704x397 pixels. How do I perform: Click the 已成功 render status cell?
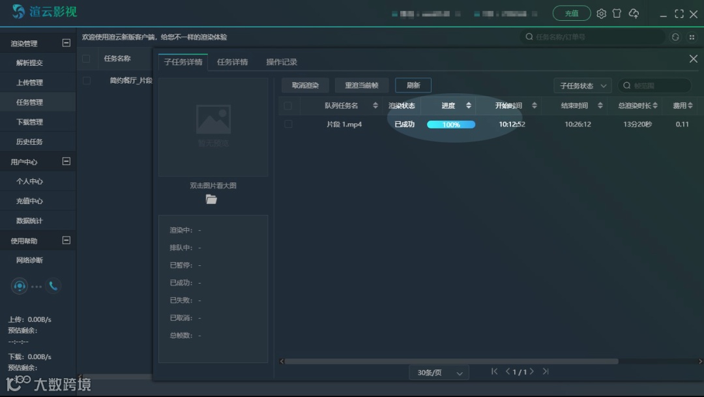pos(404,125)
